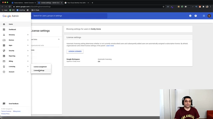Click the Apps bookmarks shortcut
The height and width of the screenshot is (119, 213).
(x=5, y=10)
